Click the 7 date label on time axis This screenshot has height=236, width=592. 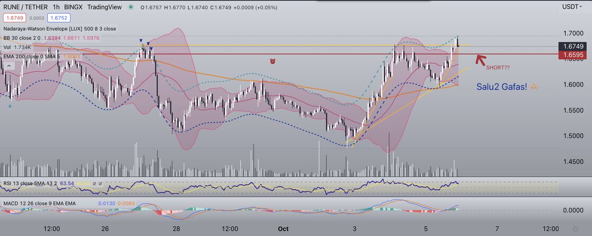coord(497,229)
